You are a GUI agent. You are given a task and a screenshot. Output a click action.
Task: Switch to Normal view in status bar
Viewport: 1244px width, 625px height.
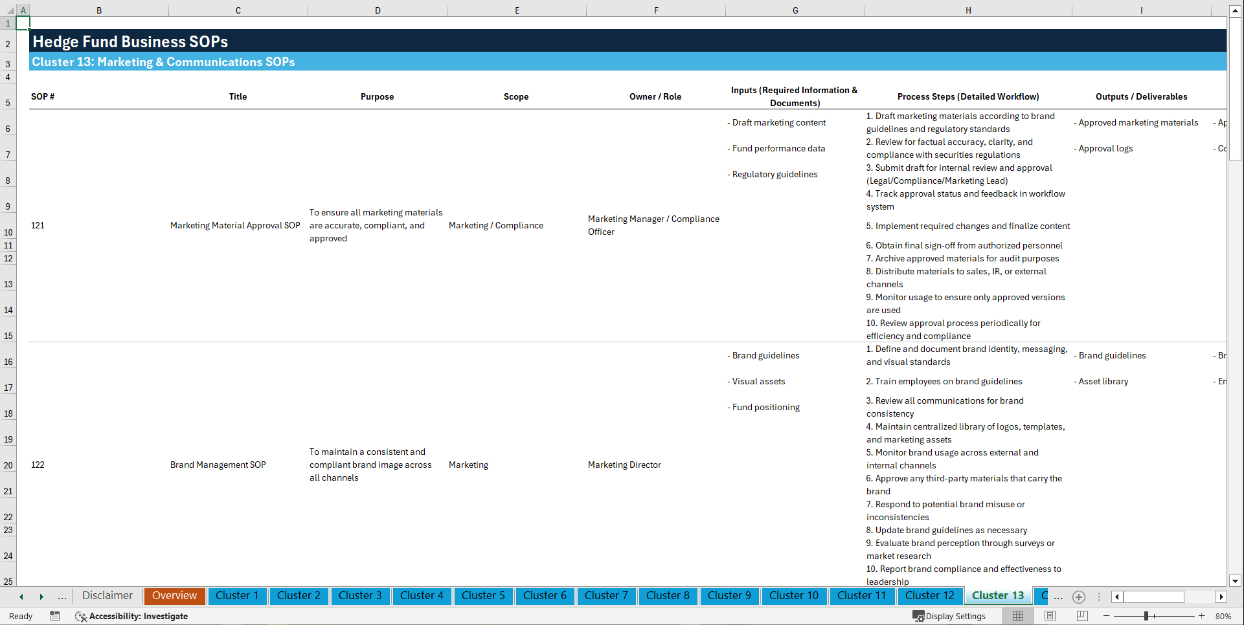click(1017, 616)
